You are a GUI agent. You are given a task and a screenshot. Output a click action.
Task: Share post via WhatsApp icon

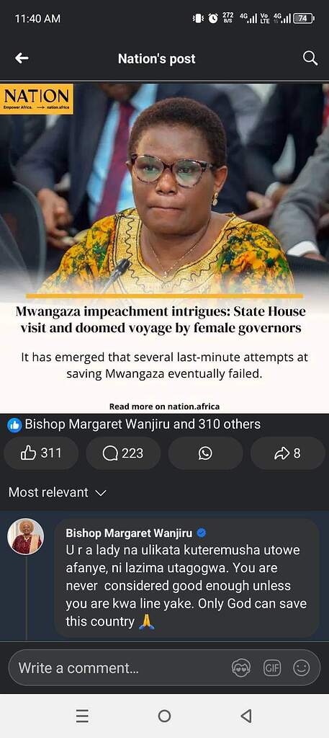pos(205,453)
